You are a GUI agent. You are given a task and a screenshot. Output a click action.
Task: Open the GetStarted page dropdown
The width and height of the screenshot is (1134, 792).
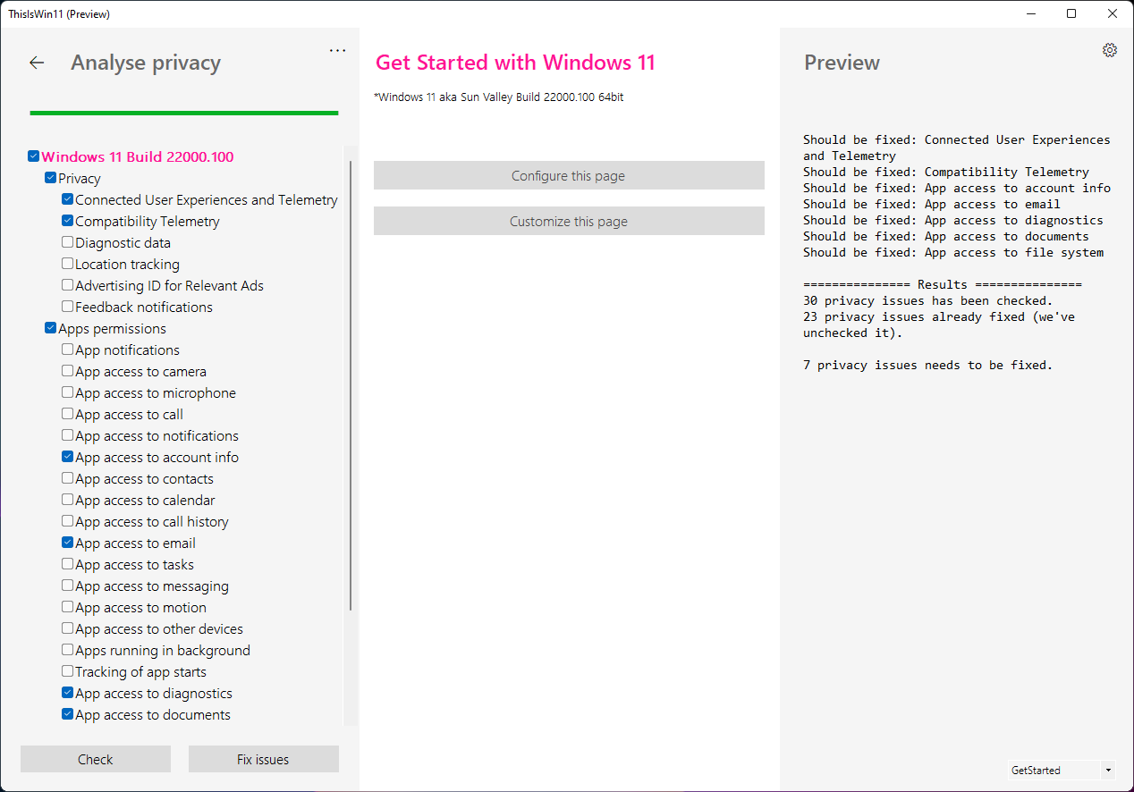coord(1062,770)
